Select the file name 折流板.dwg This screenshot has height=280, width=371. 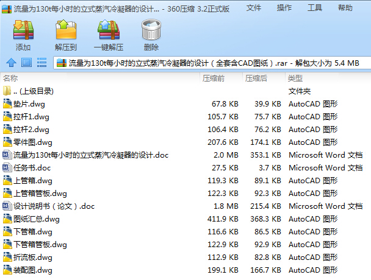pyautogui.click(x=33, y=257)
